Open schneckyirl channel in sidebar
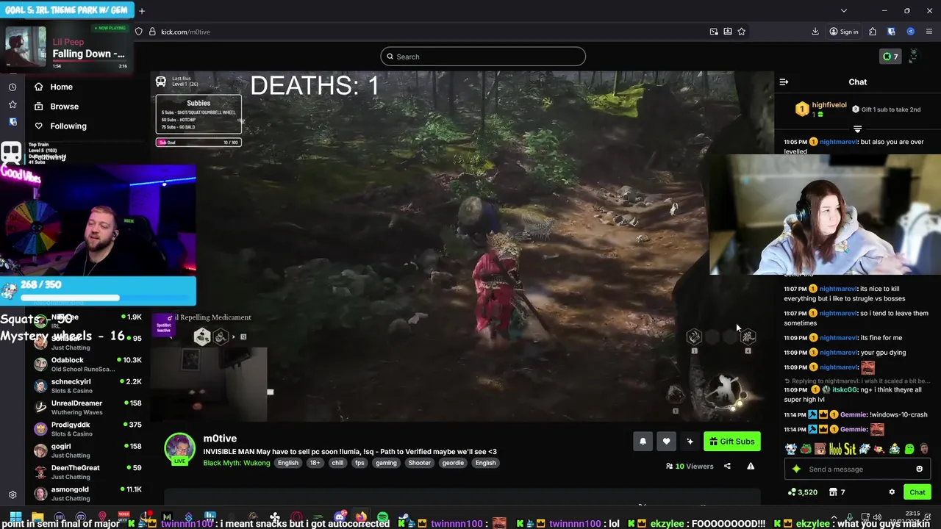The image size is (941, 529). pos(88,386)
